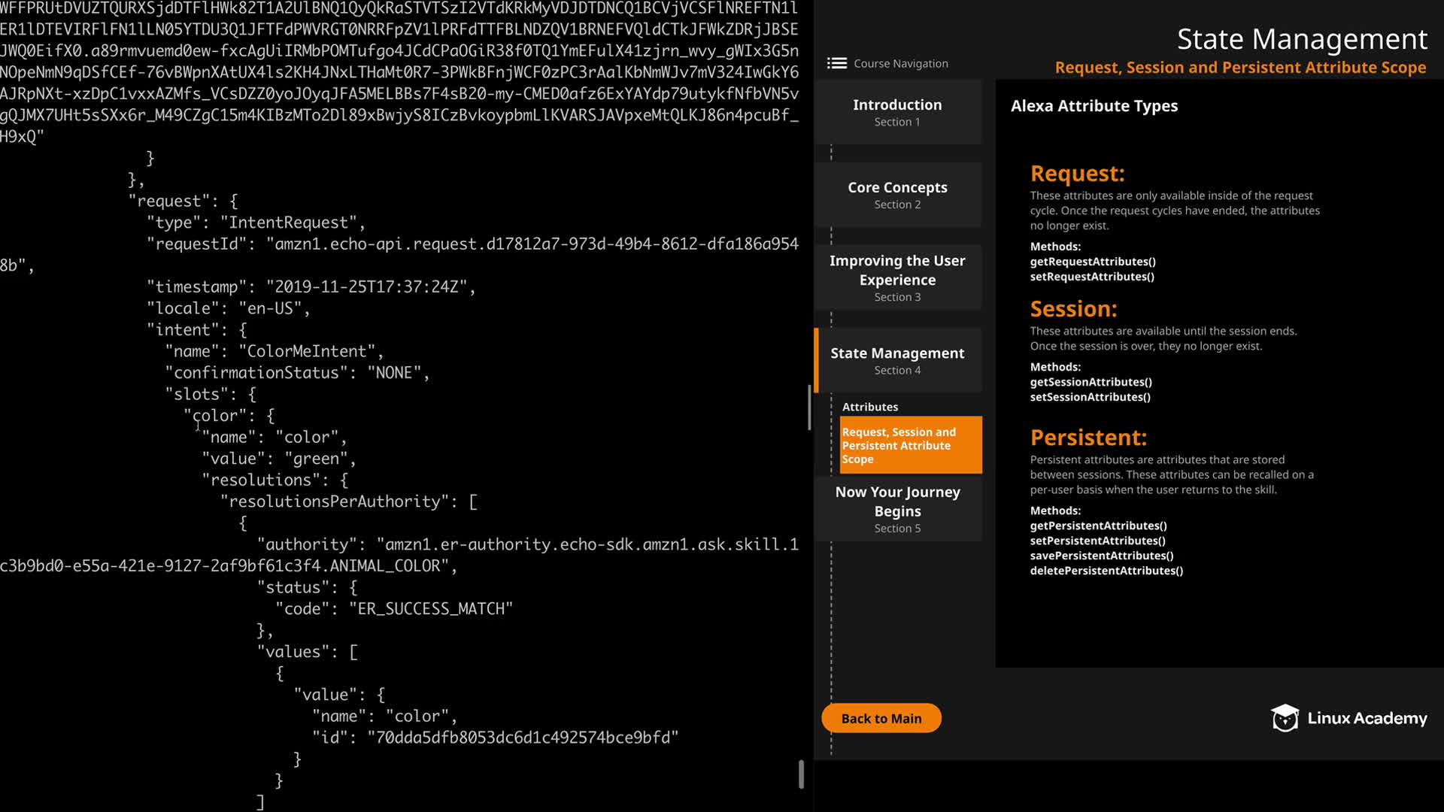Click the Linux Academy text logo

[1367, 718]
